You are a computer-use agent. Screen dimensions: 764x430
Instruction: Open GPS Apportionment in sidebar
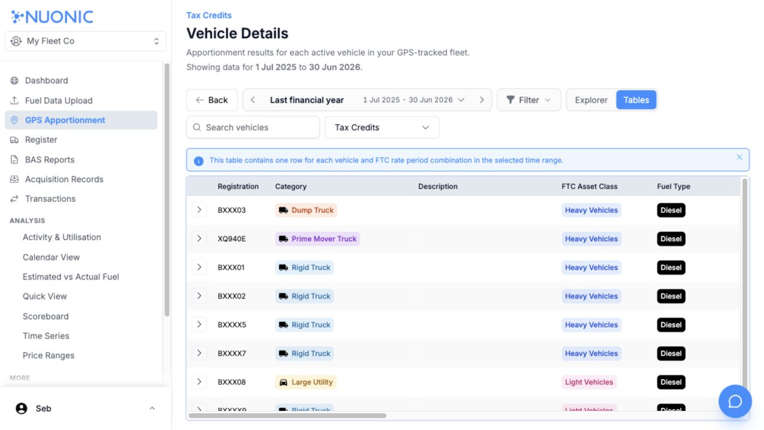click(x=81, y=120)
